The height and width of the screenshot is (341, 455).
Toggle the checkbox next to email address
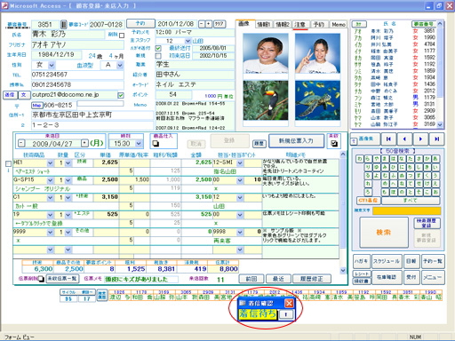(x=121, y=95)
